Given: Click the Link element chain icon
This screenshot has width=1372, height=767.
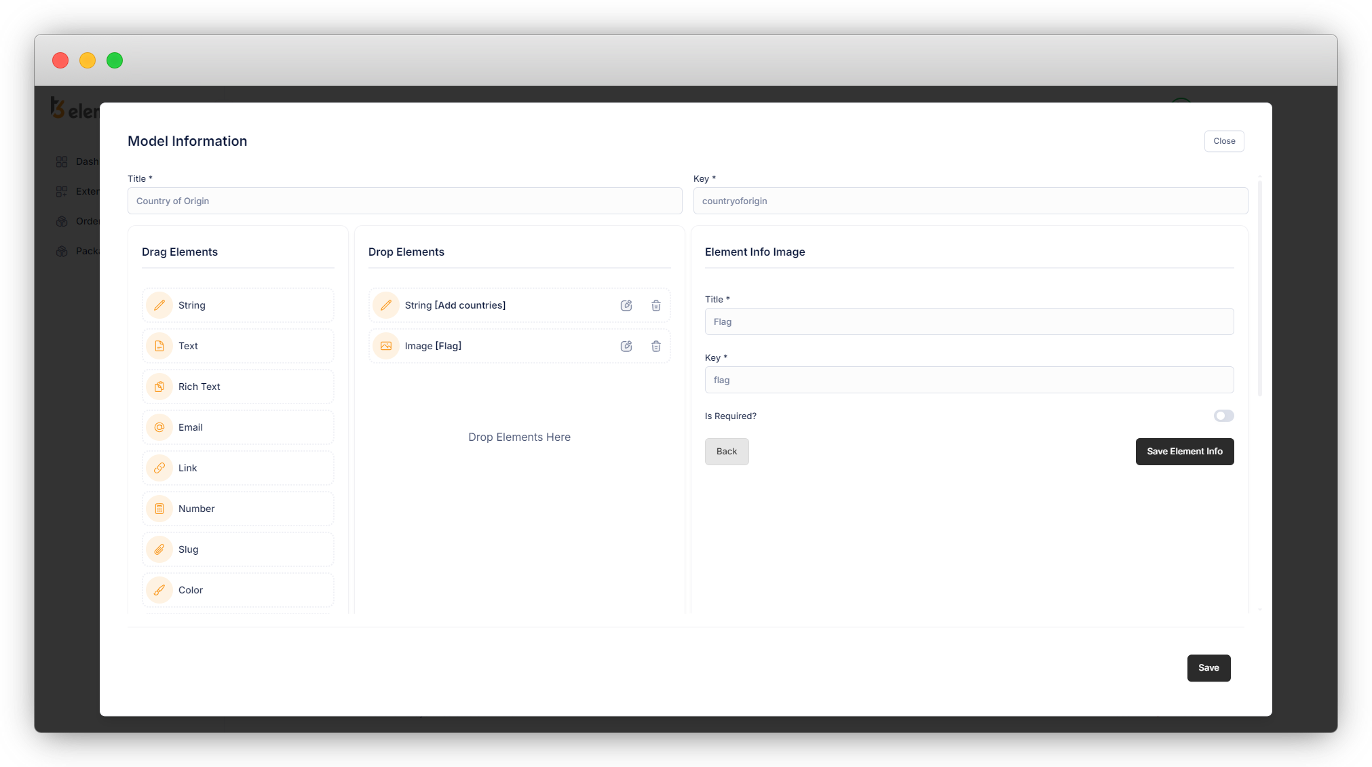Looking at the screenshot, I should click(x=159, y=468).
